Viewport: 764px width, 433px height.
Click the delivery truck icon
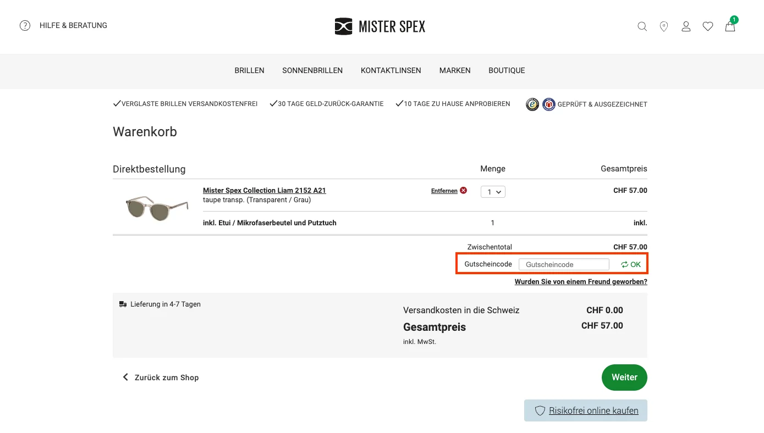[123, 304]
